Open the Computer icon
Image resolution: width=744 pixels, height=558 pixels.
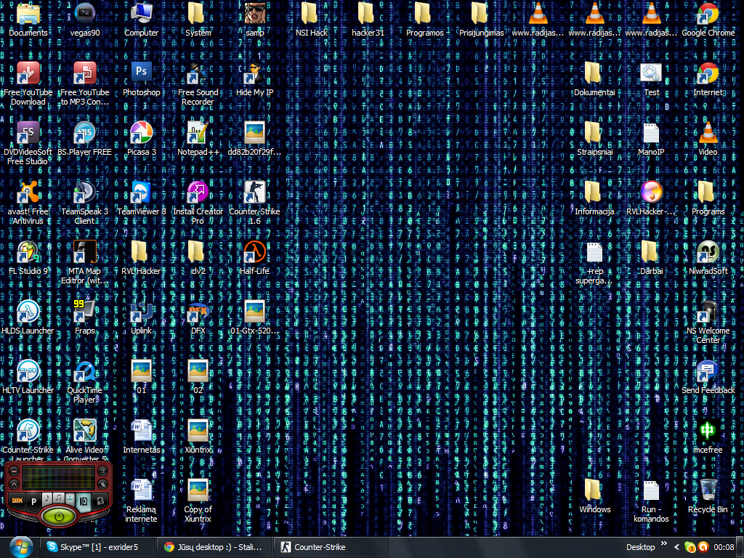142,20
